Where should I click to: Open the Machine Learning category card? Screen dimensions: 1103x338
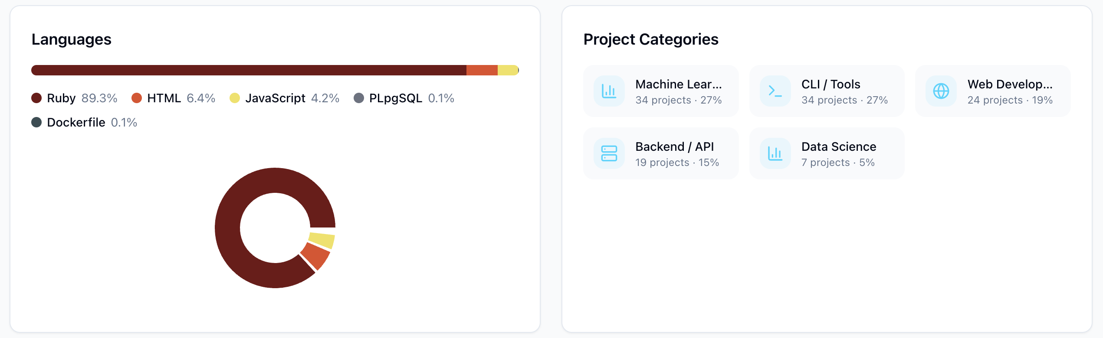(x=660, y=91)
